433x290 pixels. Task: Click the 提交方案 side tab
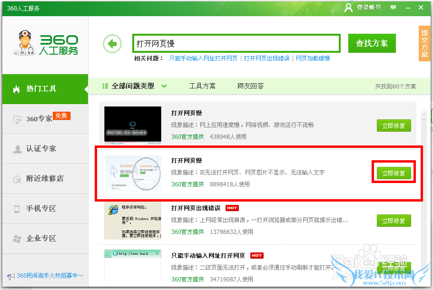[x=424, y=43]
